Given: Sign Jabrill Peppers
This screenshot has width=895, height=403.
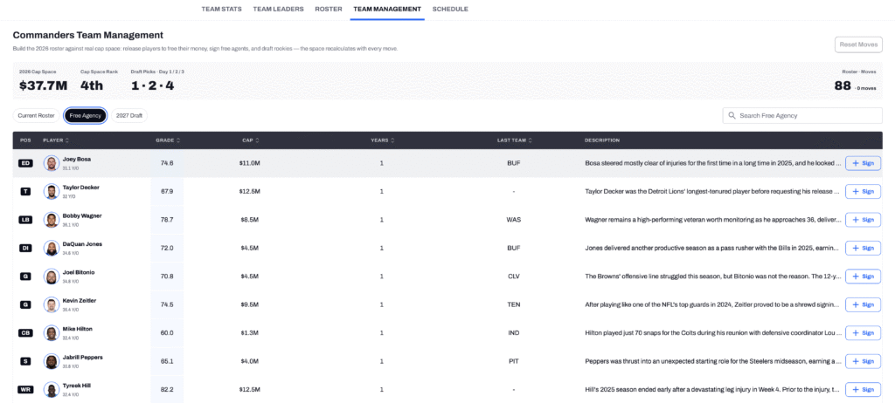Looking at the screenshot, I should [x=863, y=361].
